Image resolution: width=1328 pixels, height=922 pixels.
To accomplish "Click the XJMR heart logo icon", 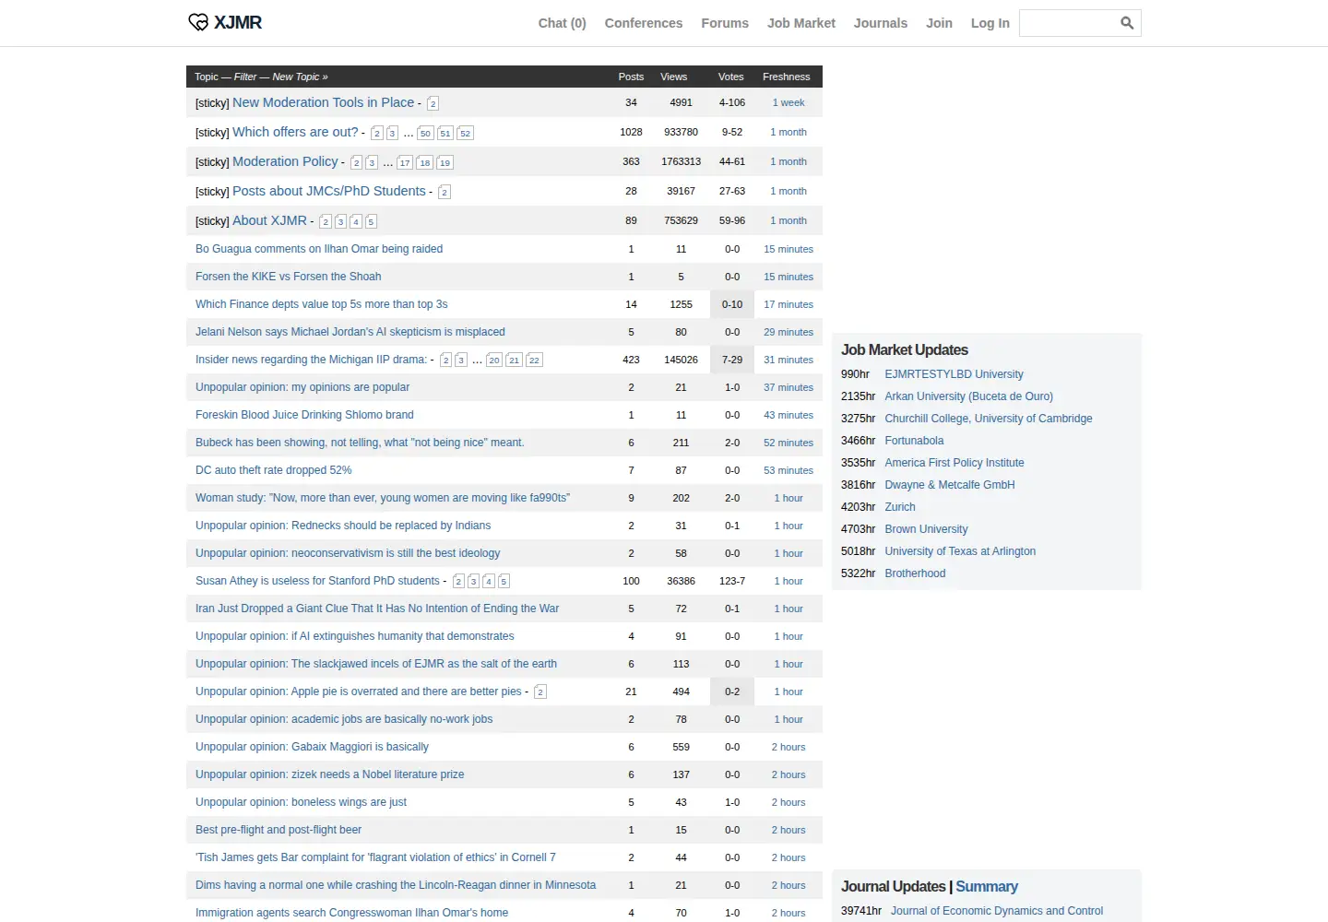I will click(x=198, y=22).
